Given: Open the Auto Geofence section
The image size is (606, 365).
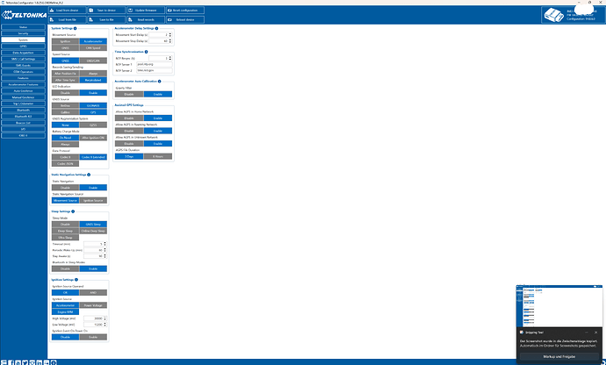Looking at the screenshot, I should (23, 90).
